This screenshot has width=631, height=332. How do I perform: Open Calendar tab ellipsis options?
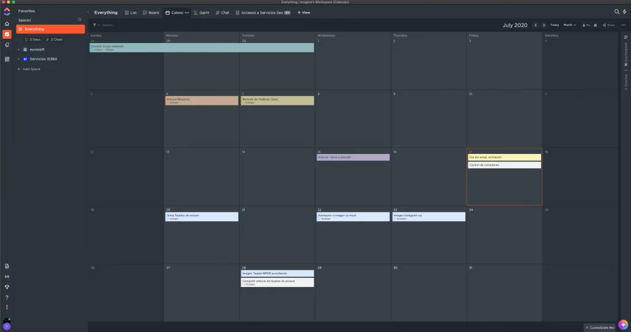click(187, 12)
